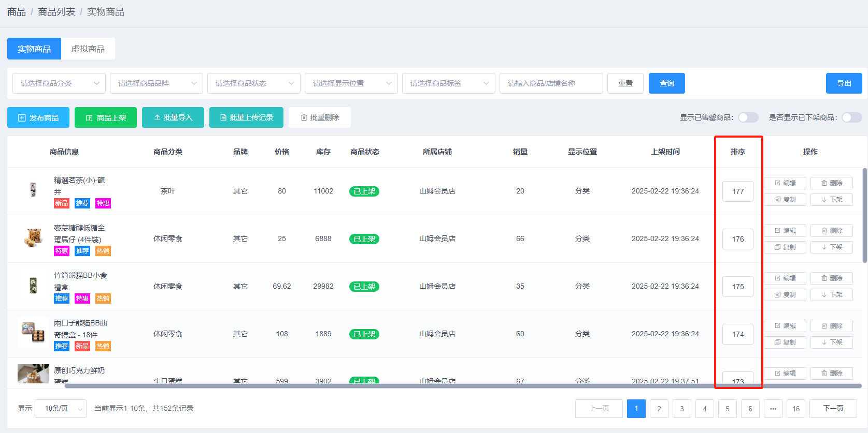The height and width of the screenshot is (433, 868).
Task: Select the 实物商品 tab
Action: (x=34, y=49)
